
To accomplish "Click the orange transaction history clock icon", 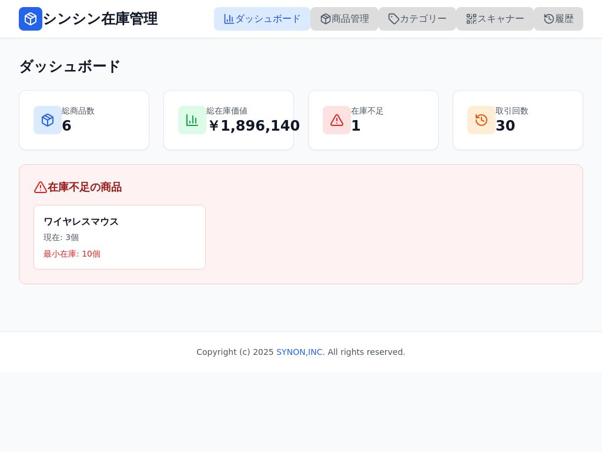I will pyautogui.click(x=481, y=120).
